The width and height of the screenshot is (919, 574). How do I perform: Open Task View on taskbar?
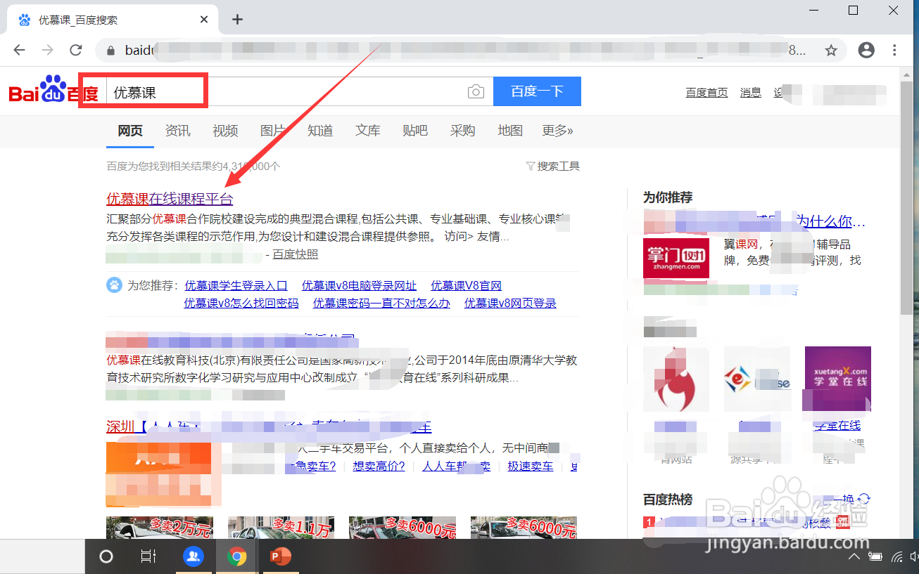(148, 557)
